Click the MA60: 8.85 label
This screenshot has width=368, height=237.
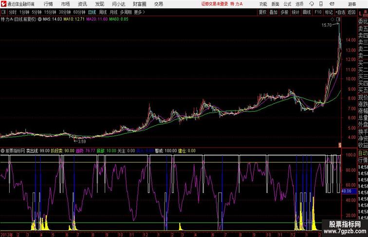[x=119, y=19]
